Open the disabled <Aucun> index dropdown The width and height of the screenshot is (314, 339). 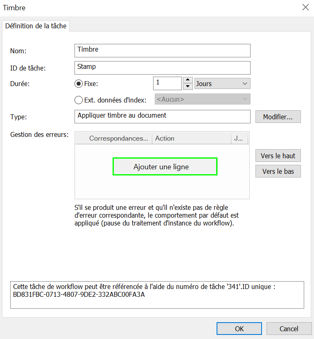203,99
